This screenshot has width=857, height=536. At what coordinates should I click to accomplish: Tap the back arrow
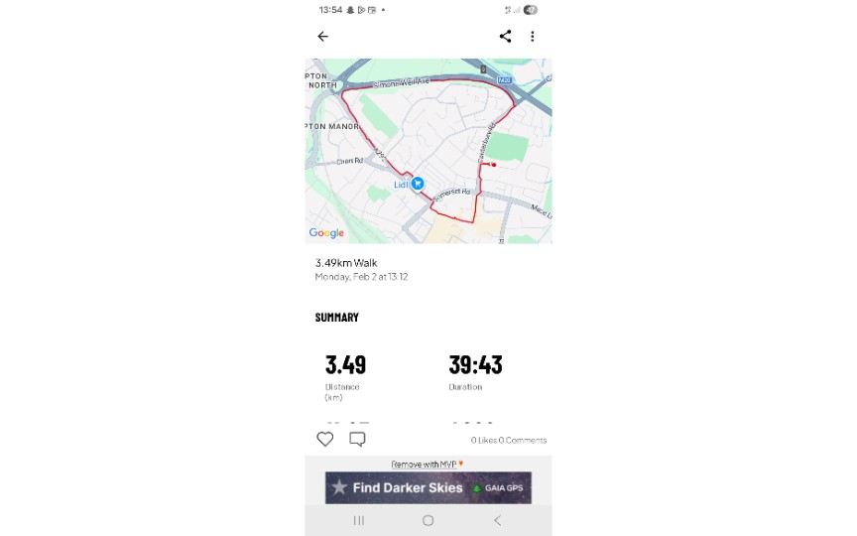point(322,37)
